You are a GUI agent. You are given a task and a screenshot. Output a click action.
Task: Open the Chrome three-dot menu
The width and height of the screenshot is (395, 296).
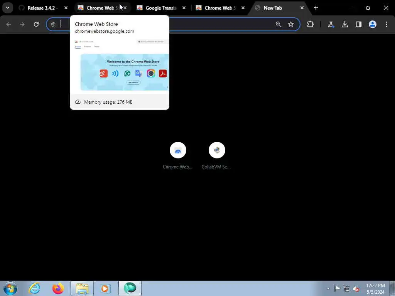pos(387,24)
